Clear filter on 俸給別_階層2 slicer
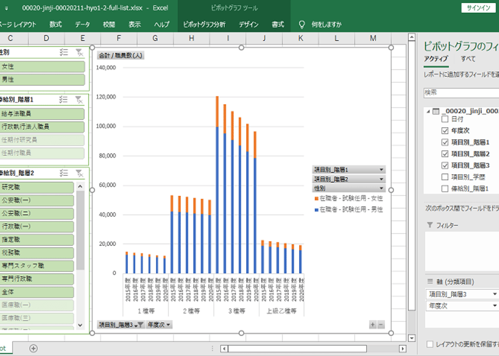499x356 pixels. click(x=79, y=173)
